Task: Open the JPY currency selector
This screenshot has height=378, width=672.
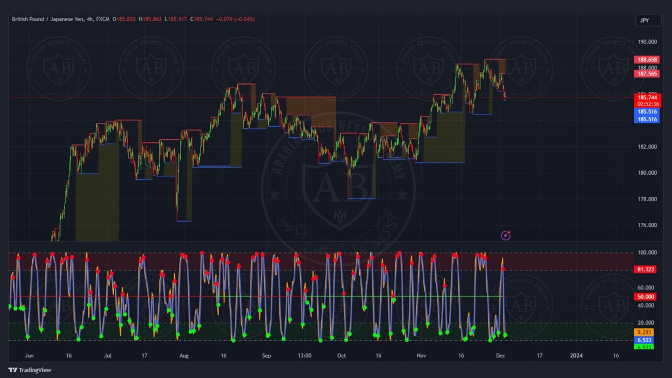Action: click(648, 21)
